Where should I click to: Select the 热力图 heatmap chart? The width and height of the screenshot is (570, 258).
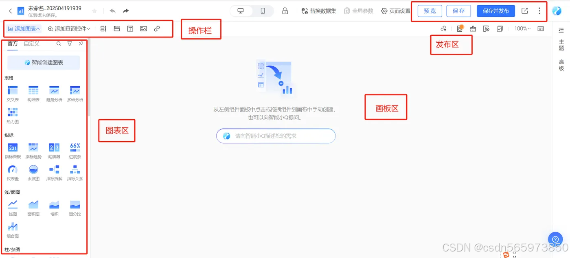pyautogui.click(x=13, y=112)
